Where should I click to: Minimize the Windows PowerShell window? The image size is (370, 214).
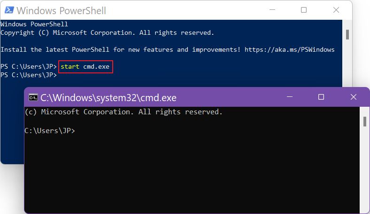272,10
